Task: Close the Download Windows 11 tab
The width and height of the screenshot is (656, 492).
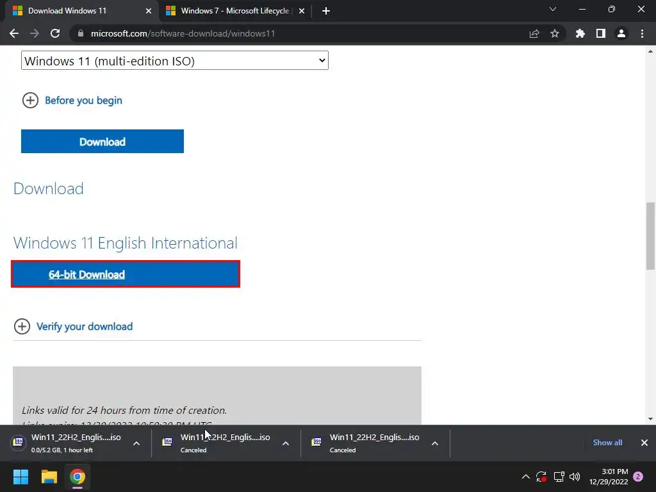Action: (x=149, y=11)
